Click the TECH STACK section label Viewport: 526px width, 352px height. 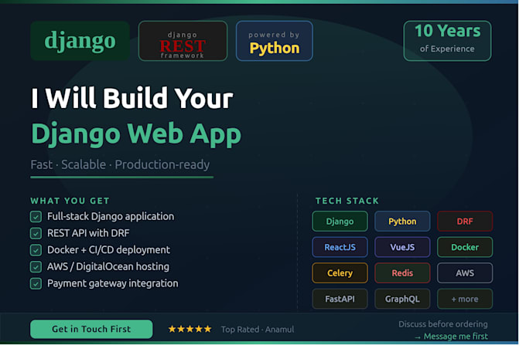[x=347, y=201]
